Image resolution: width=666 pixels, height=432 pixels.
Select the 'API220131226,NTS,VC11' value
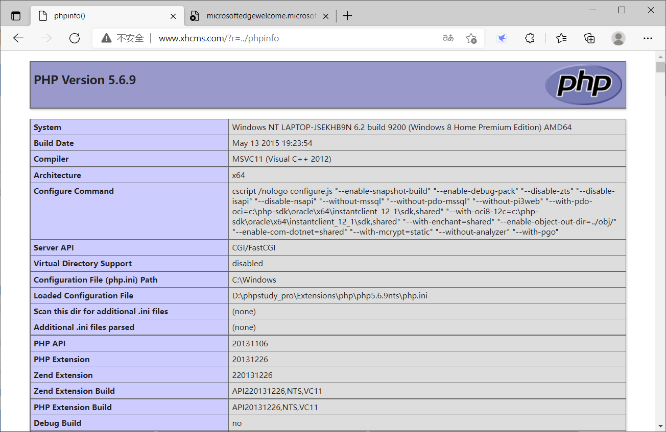tap(277, 391)
